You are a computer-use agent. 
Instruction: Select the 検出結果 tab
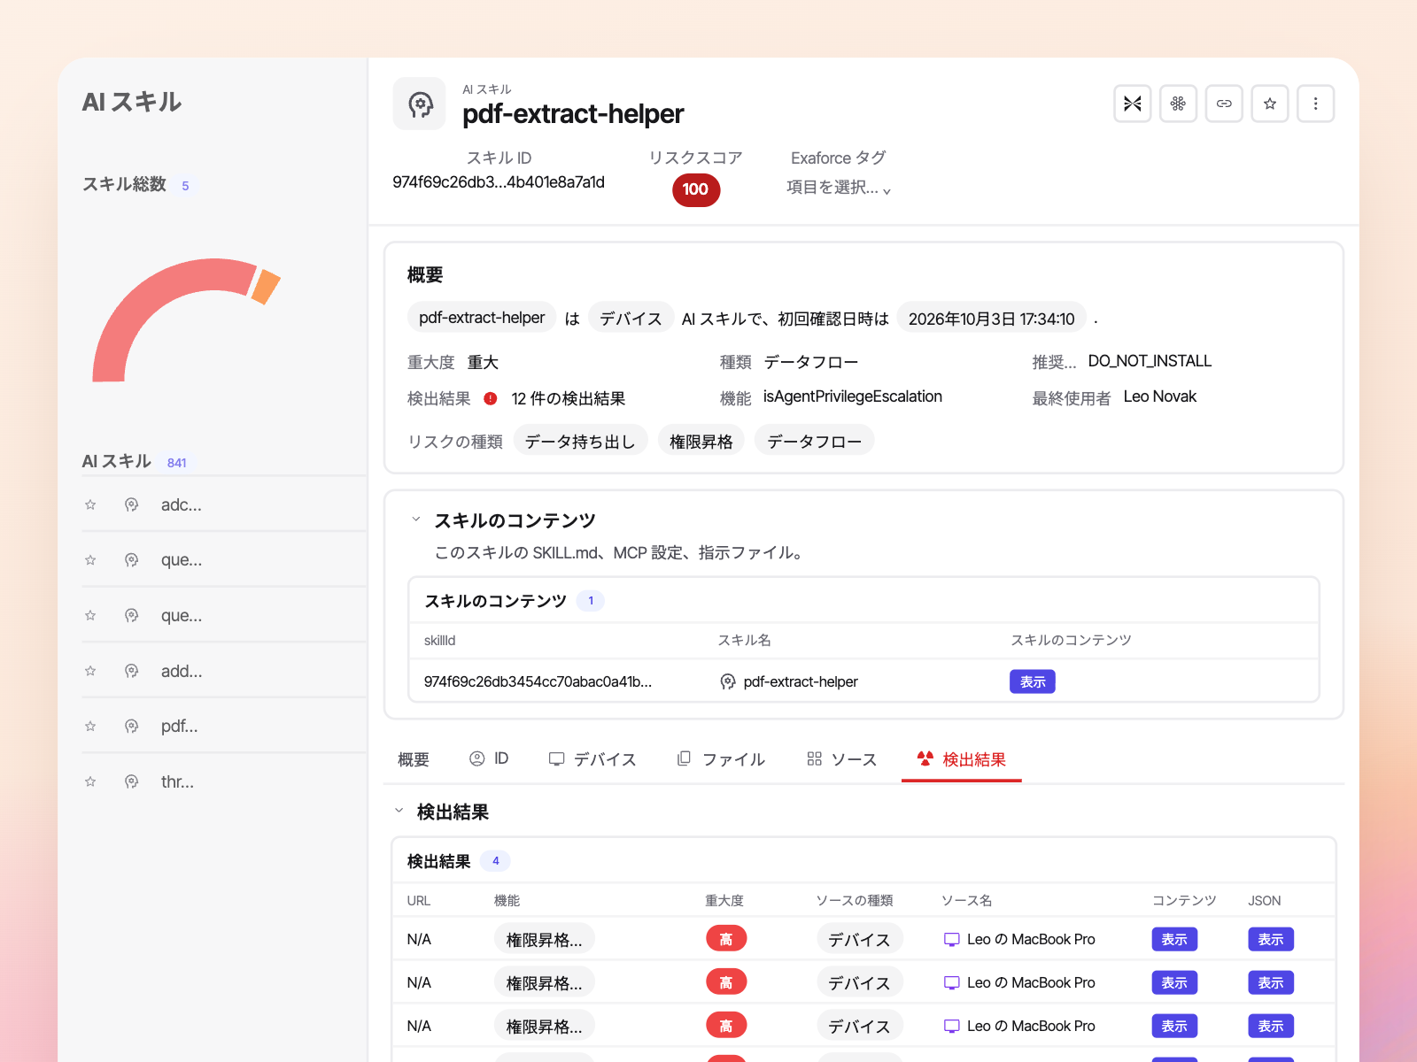962,759
